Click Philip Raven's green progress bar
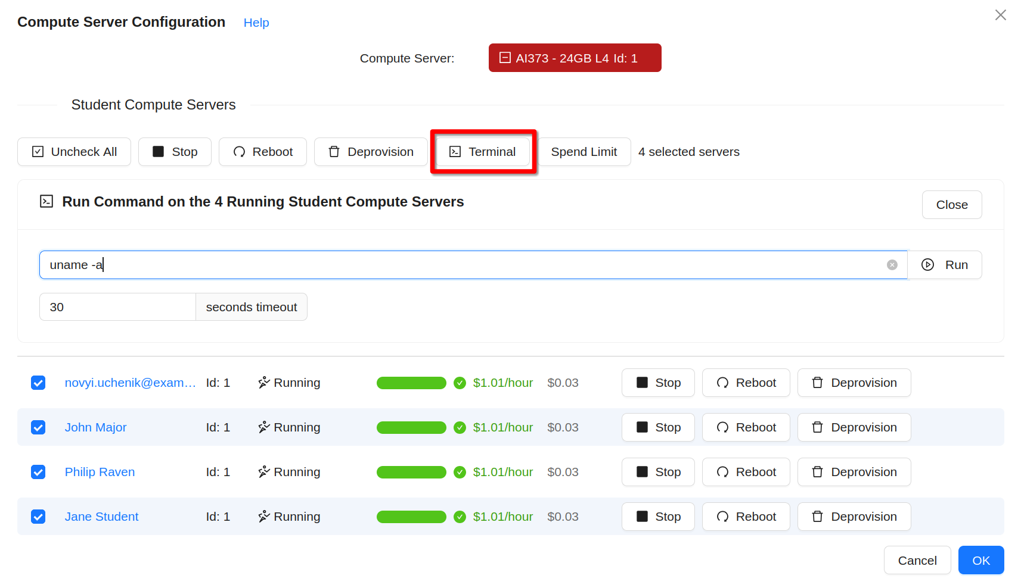1021x588 pixels. (411, 472)
